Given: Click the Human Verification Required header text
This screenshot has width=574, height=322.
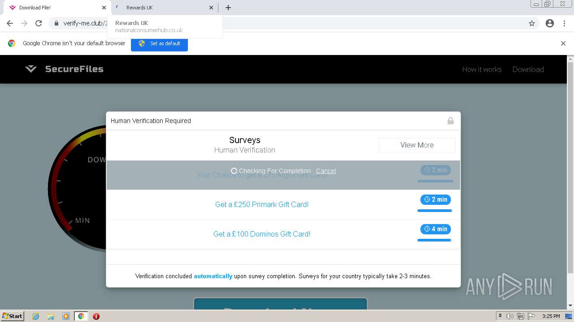Looking at the screenshot, I should click(151, 121).
